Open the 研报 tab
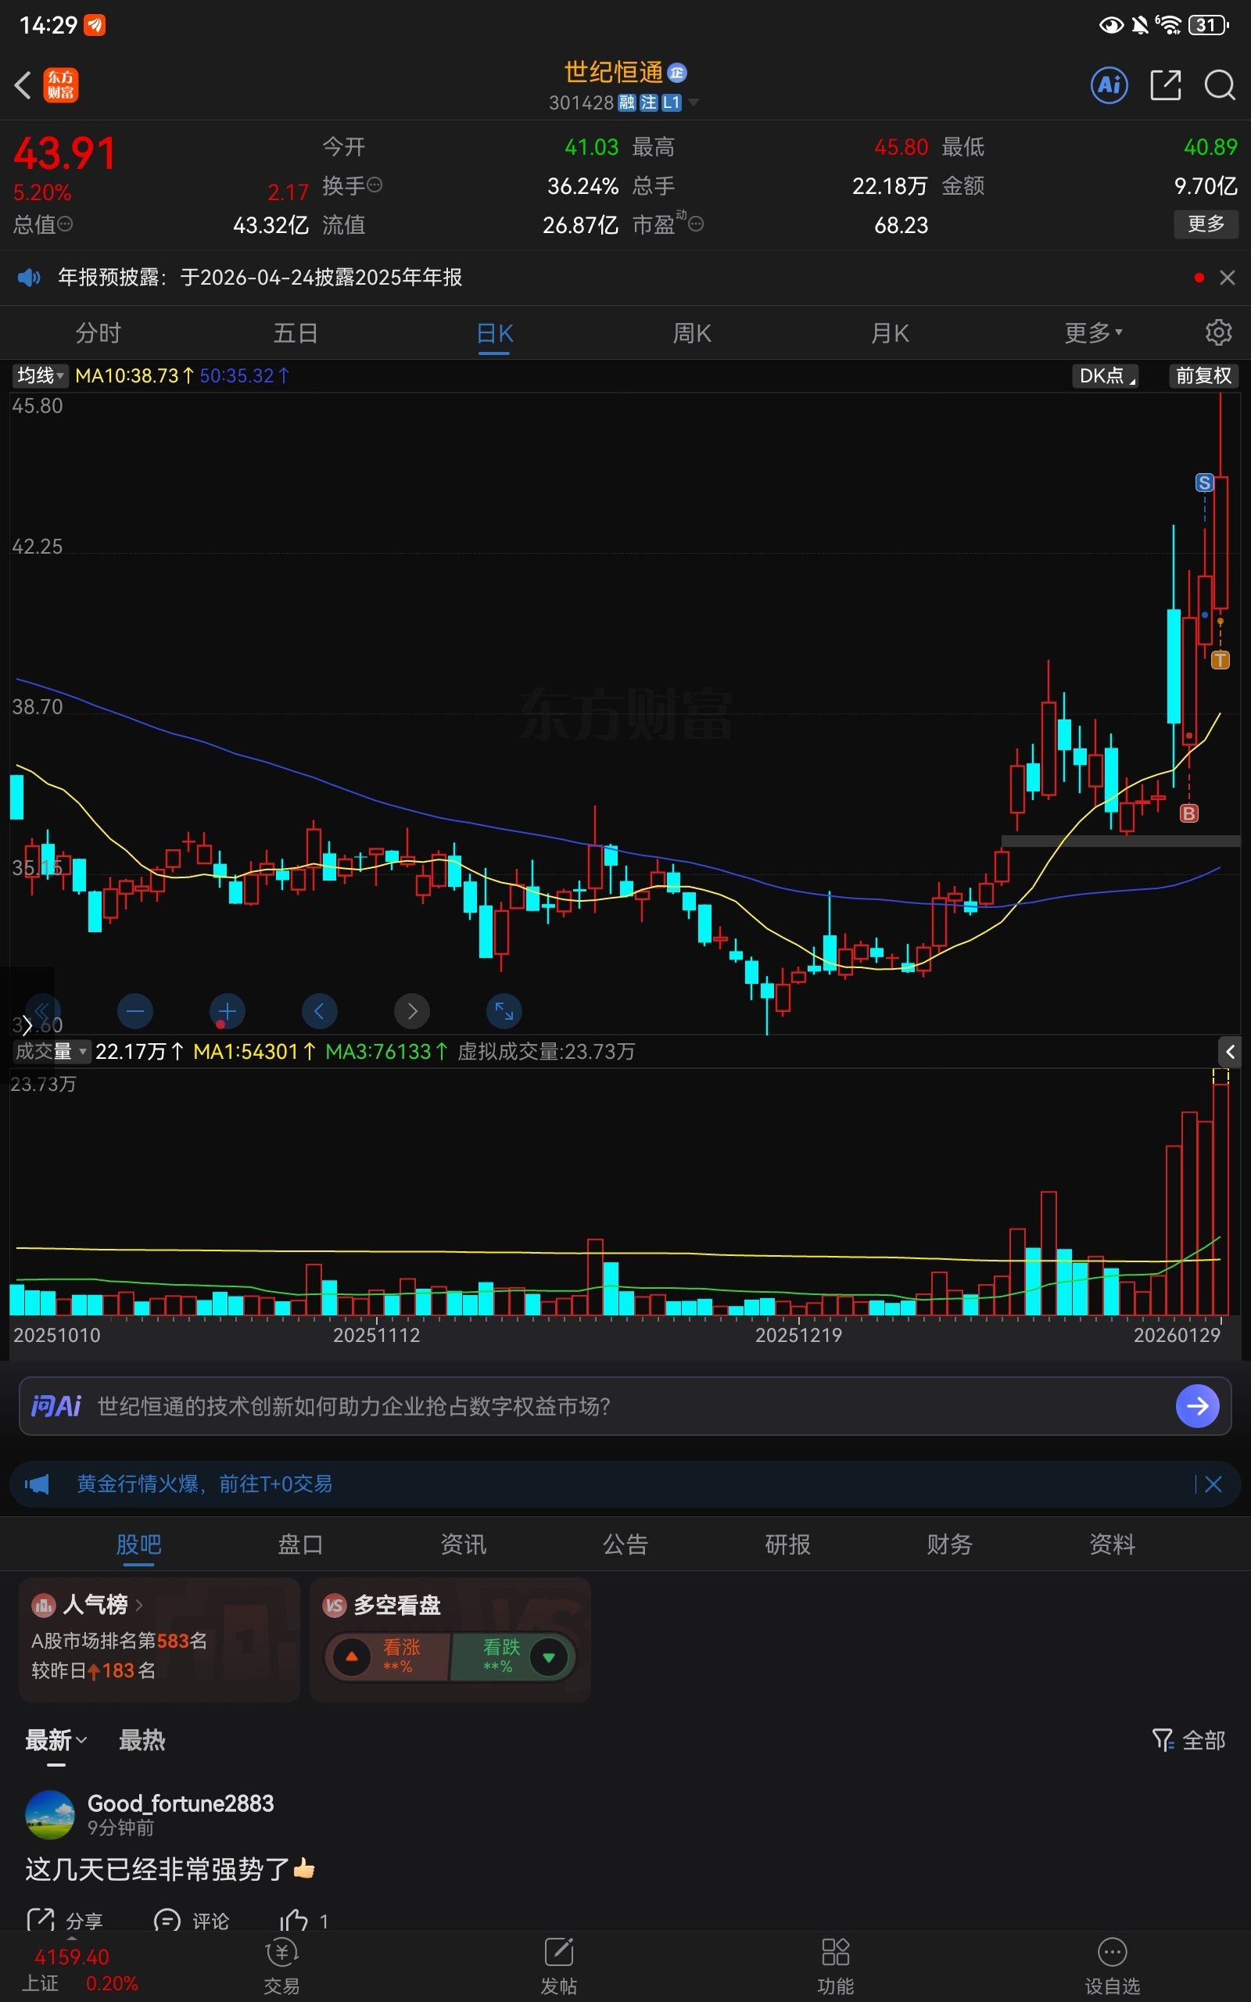This screenshot has width=1251, height=2002. (787, 1545)
